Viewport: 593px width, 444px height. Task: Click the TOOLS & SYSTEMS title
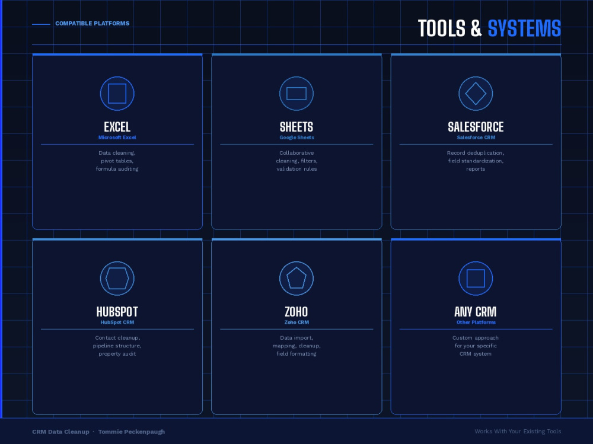click(x=489, y=28)
